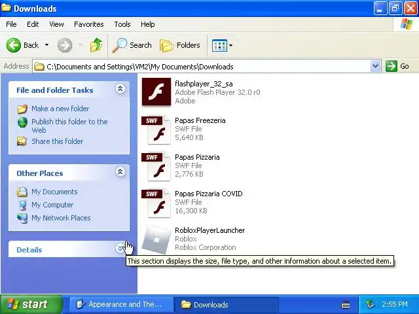Go to My Documents
The height and width of the screenshot is (314, 419).
pos(54,192)
